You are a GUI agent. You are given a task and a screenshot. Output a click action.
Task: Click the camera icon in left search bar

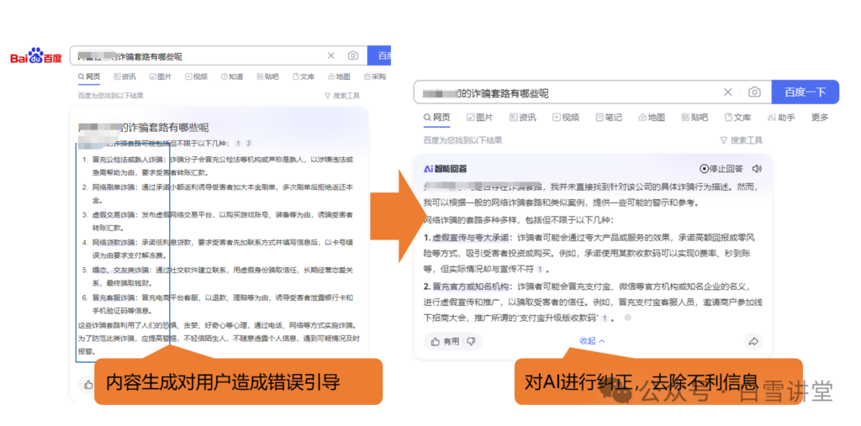click(353, 55)
